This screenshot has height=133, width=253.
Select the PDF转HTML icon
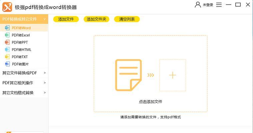point(7,50)
